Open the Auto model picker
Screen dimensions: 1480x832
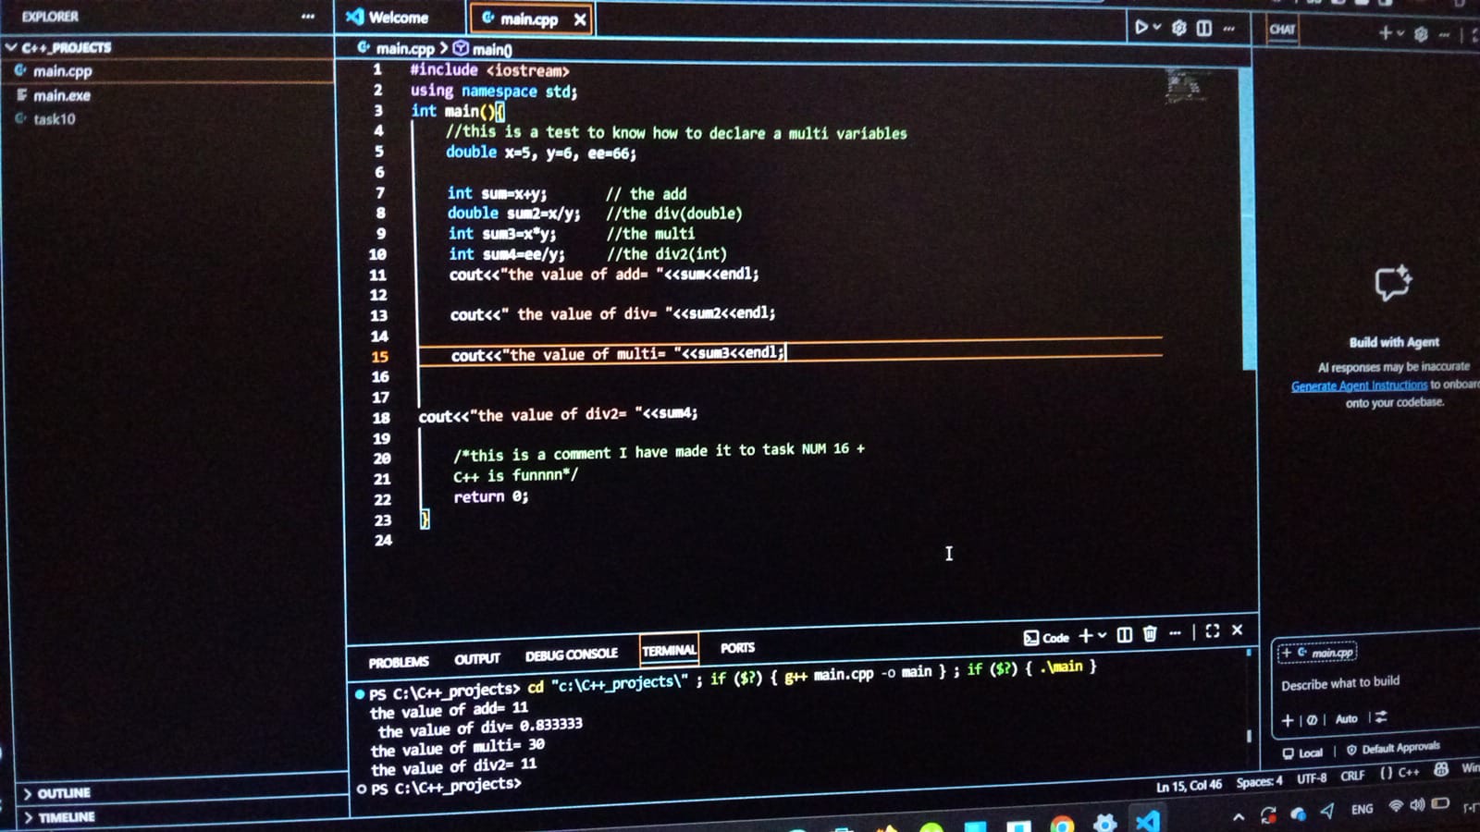(x=1346, y=718)
